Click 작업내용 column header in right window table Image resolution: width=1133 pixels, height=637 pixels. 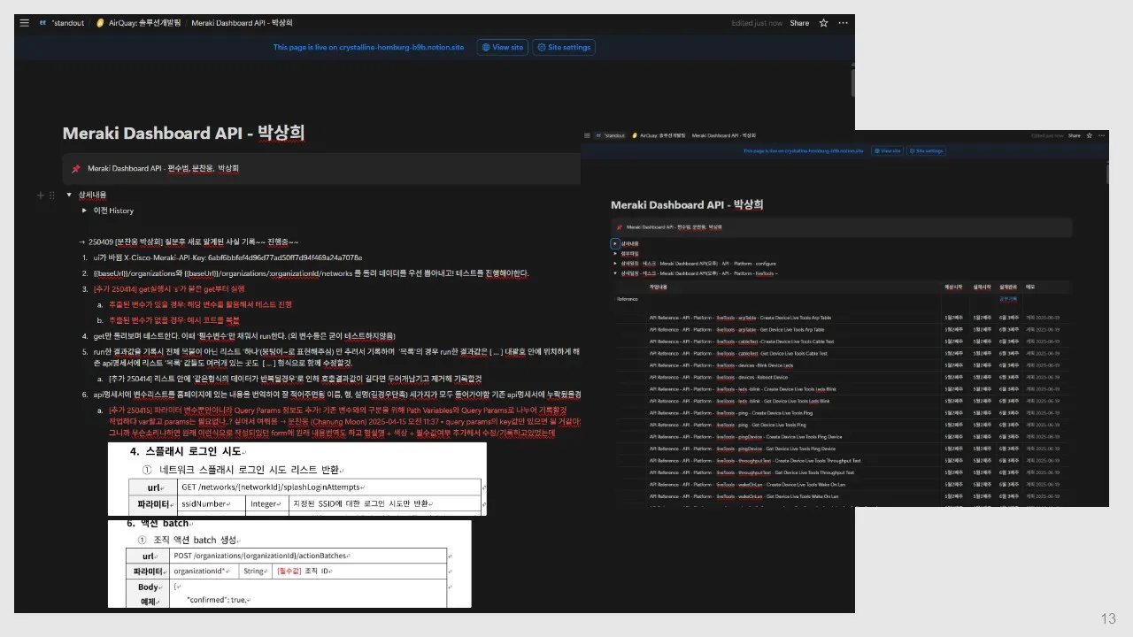pos(659,288)
